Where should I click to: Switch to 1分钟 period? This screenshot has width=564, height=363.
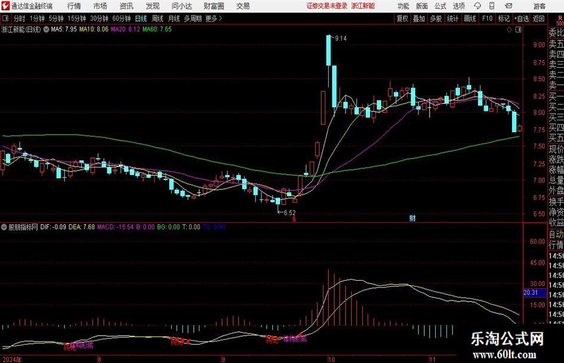pyautogui.click(x=37, y=18)
